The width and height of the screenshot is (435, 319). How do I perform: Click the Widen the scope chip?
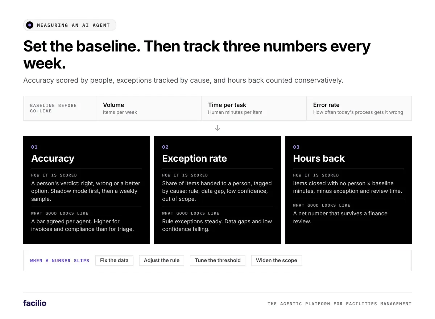tap(277, 260)
